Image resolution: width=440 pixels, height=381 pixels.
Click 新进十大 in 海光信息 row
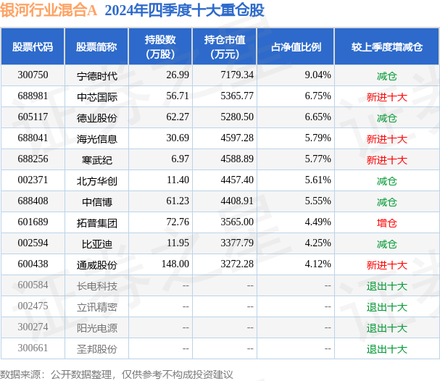(x=386, y=139)
